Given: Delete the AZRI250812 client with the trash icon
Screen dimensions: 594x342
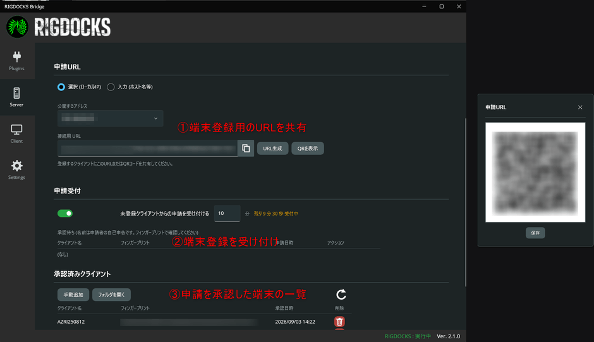Looking at the screenshot, I should click(x=339, y=322).
